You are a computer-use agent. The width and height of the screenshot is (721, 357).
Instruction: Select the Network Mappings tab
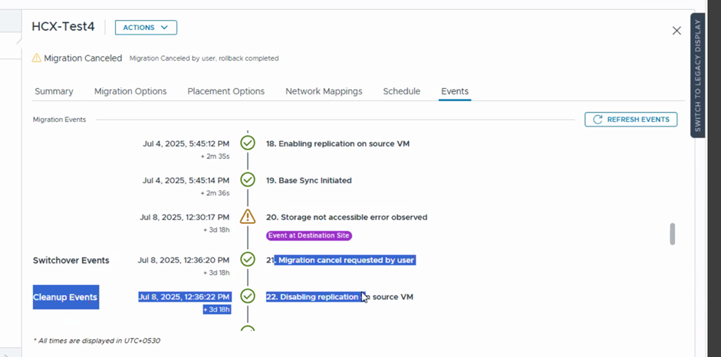tap(324, 91)
